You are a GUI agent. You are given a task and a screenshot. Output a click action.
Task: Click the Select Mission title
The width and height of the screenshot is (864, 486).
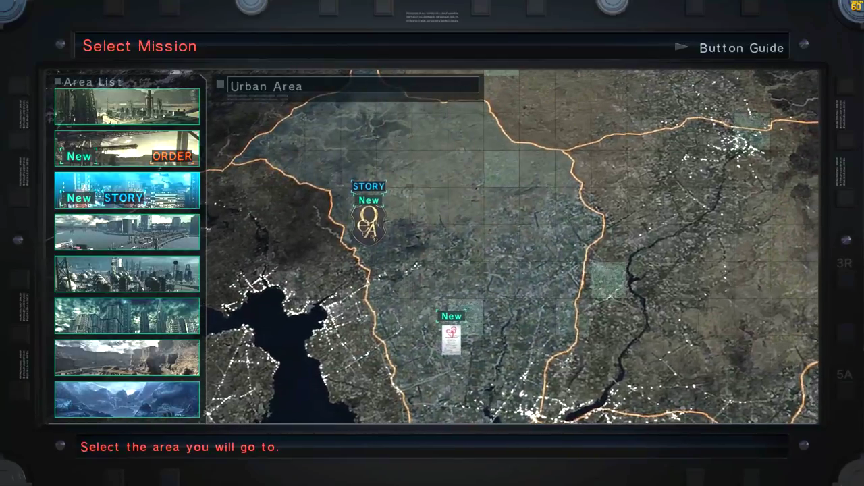click(x=140, y=46)
